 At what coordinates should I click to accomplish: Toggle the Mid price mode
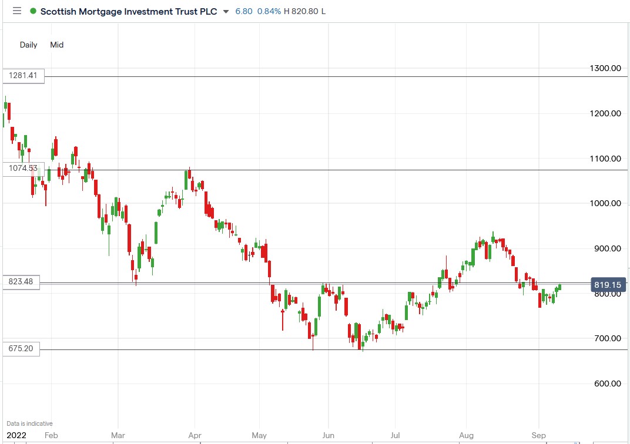(56, 45)
